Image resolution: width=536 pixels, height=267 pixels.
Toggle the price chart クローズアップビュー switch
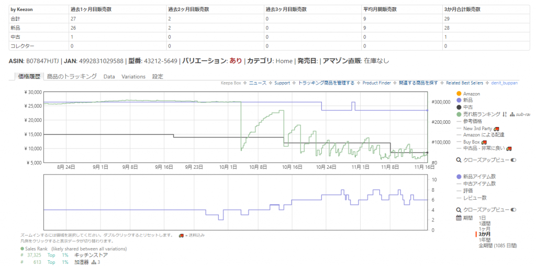[x=513, y=160]
